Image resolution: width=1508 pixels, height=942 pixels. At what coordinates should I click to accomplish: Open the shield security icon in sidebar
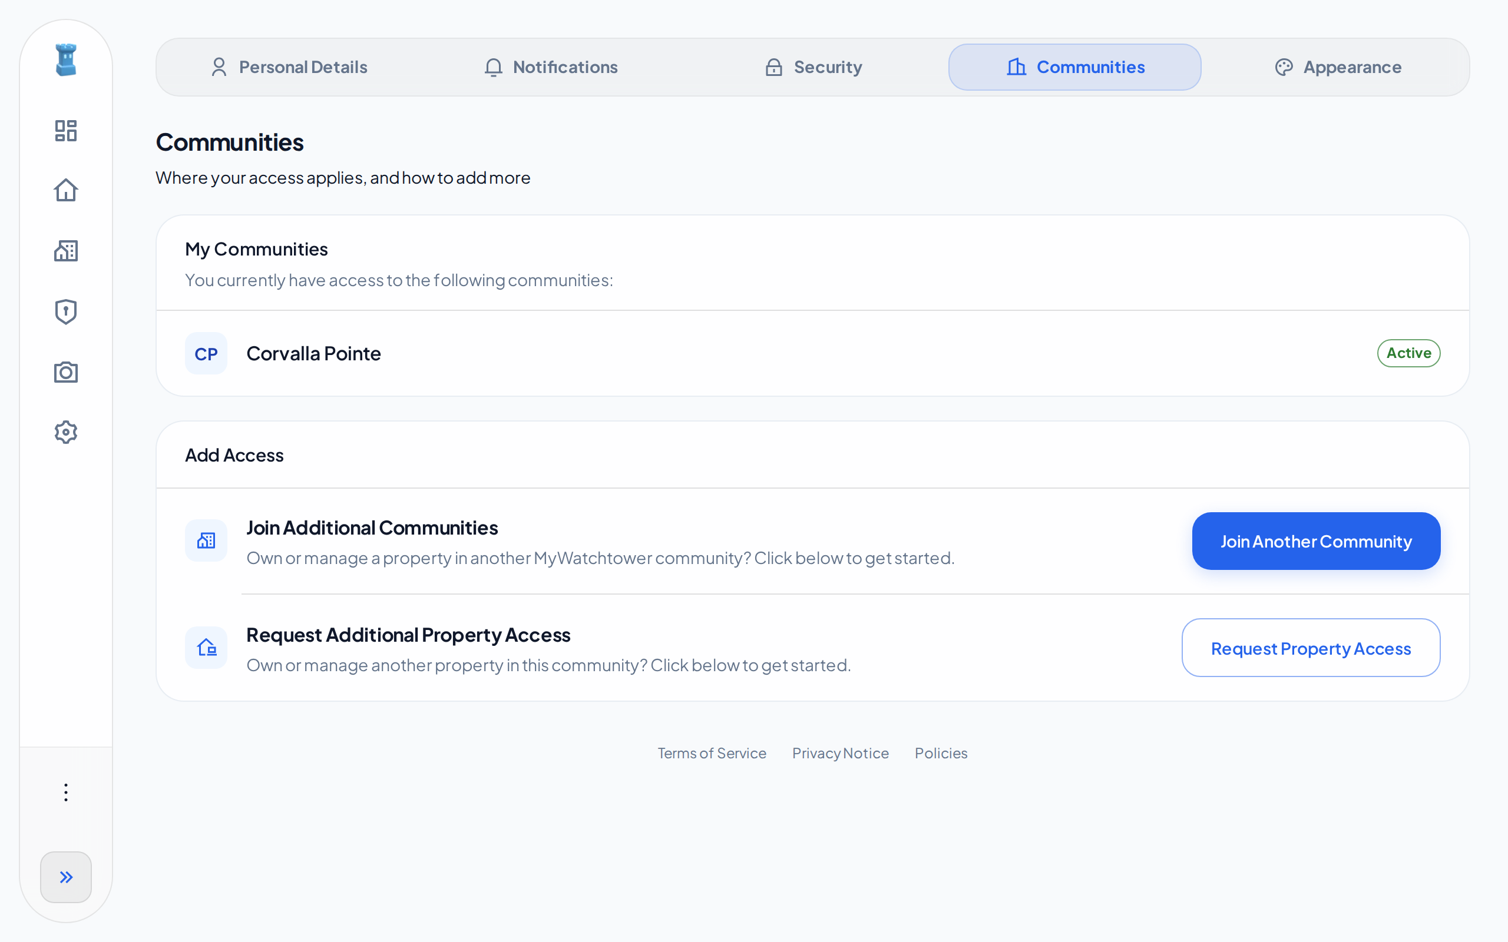[65, 311]
